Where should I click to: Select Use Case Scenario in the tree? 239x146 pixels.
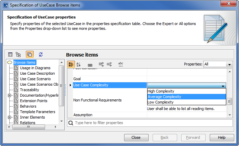pos(35,79)
